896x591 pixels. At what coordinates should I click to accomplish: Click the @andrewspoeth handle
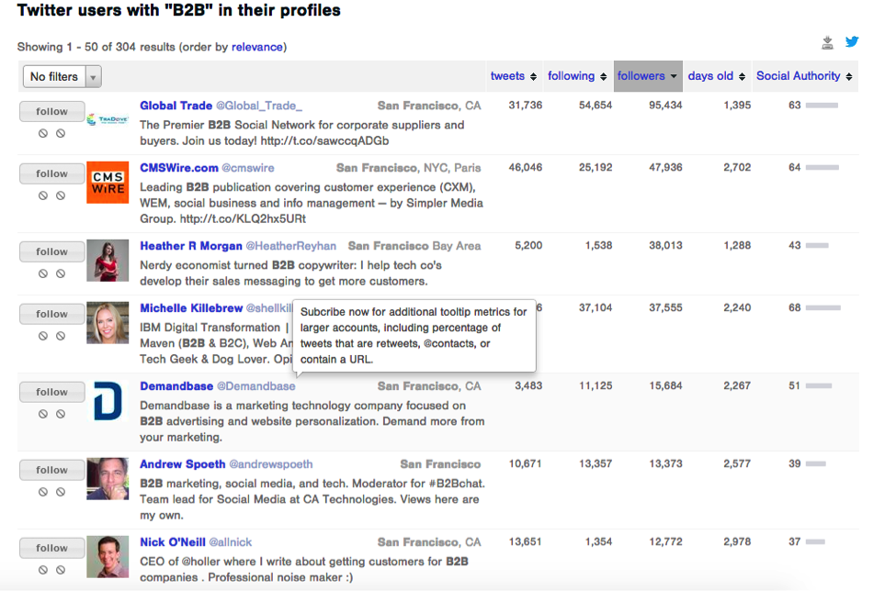[271, 464]
